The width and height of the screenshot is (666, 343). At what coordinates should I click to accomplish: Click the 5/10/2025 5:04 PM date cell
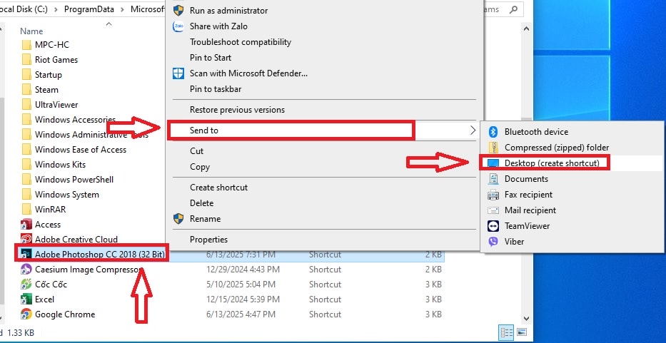click(x=241, y=285)
